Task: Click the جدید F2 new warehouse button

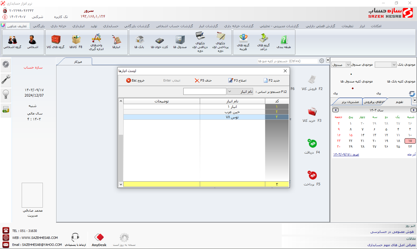Action: click(272, 80)
